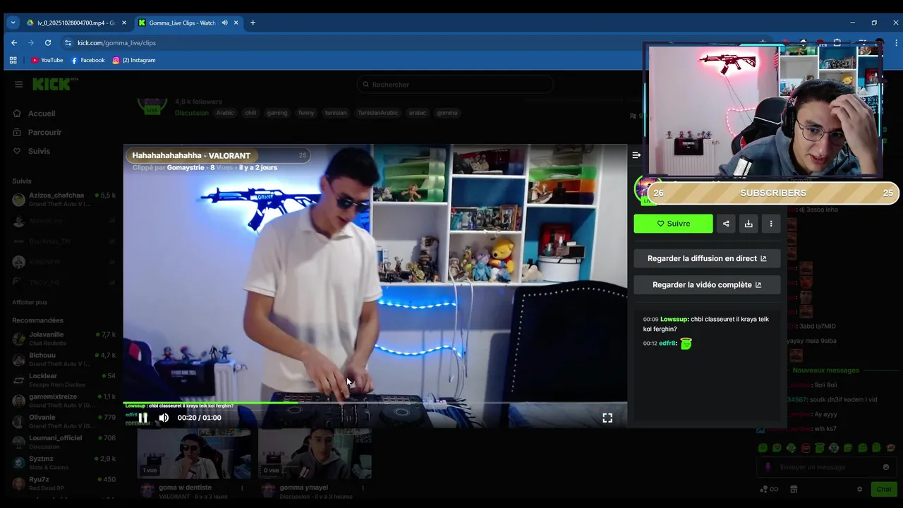Viewport: 903px width, 508px height.
Task: Close the Gomma_Live Clips tab
Action: (236, 23)
